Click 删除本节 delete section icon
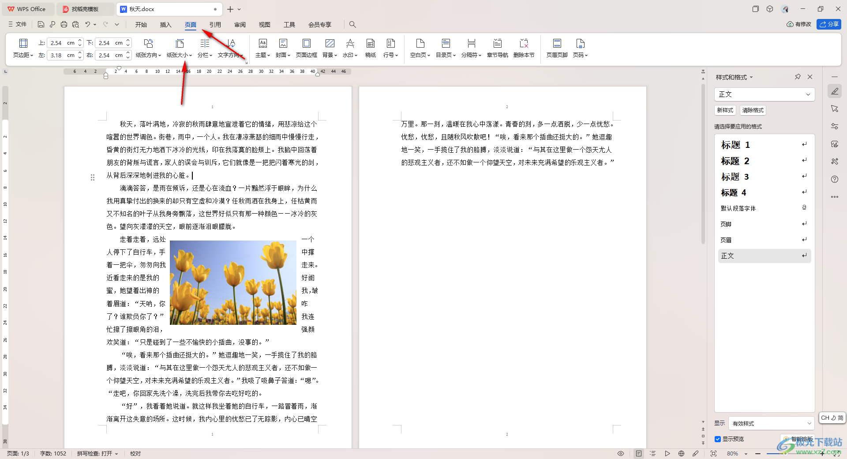 click(524, 48)
